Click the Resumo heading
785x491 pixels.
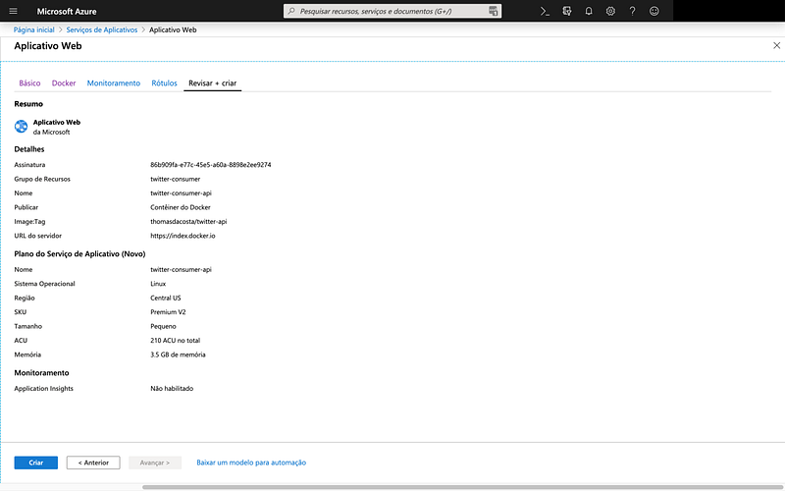tap(28, 104)
